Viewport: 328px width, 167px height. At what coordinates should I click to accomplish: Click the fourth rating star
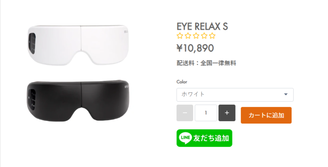[x=204, y=36]
